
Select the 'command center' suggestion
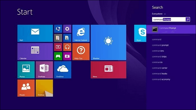point(160,68)
